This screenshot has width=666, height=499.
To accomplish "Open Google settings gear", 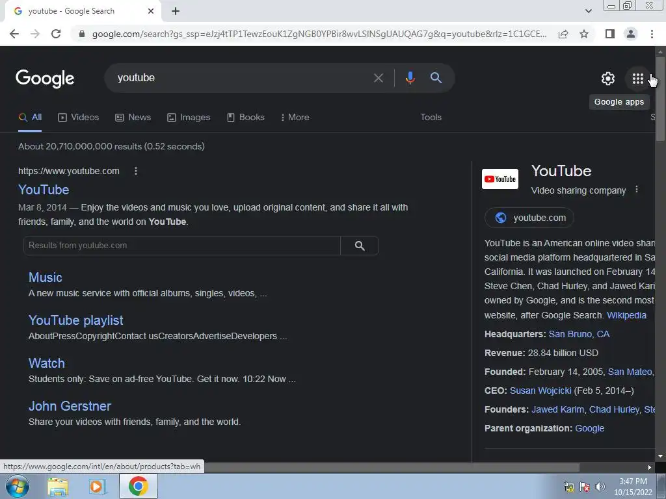I will pos(608,79).
